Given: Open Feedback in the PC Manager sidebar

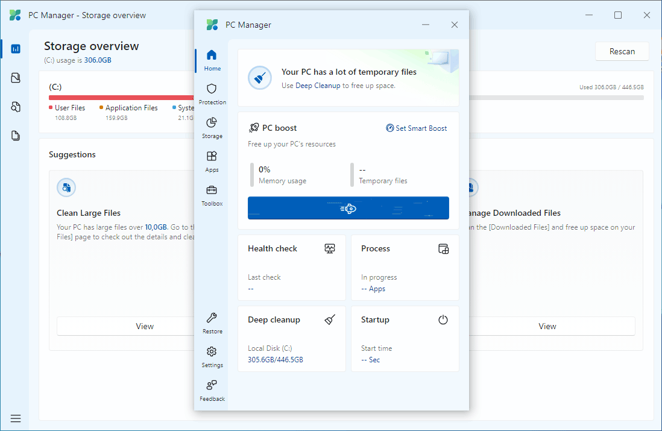Looking at the screenshot, I should [x=212, y=391].
